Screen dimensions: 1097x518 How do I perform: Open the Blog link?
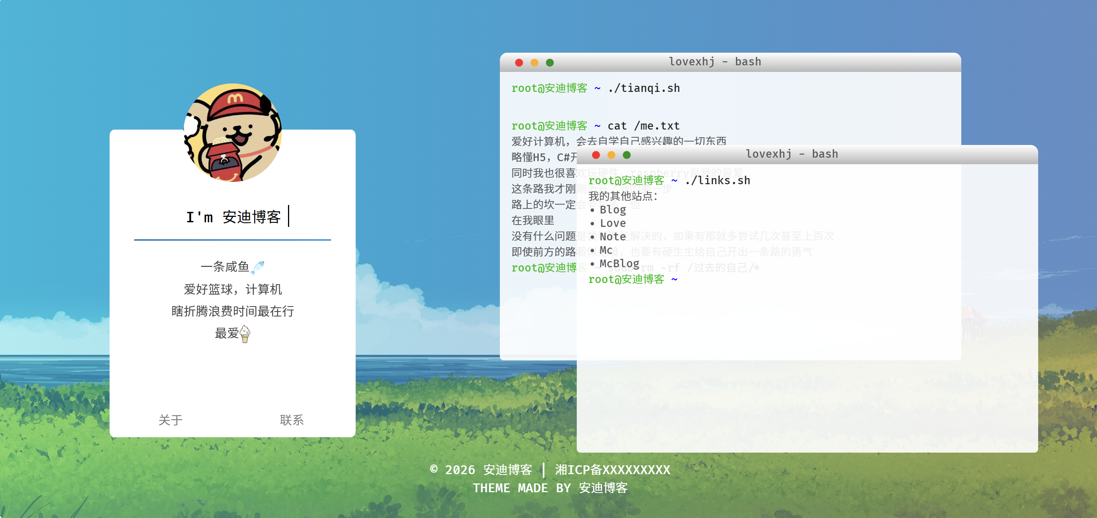click(x=613, y=210)
